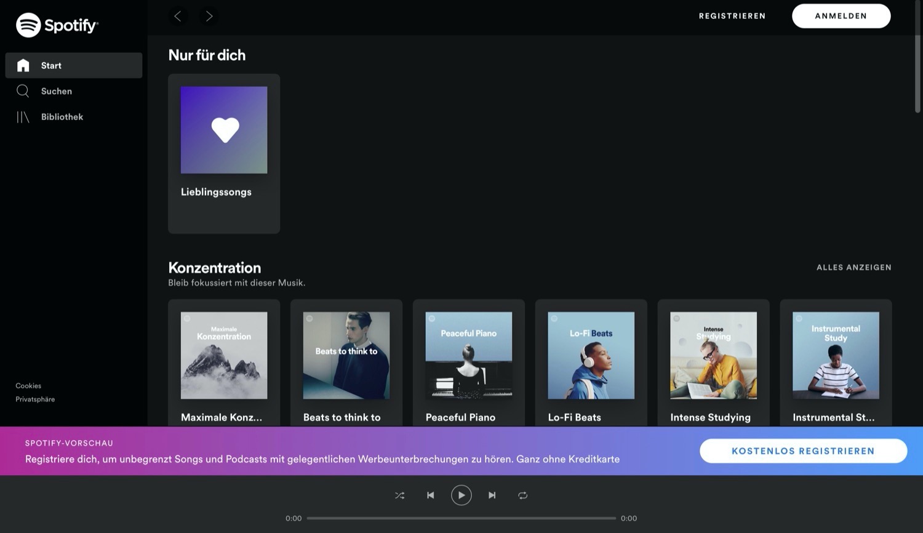Click the Bleib fokussiert subtitle text
Screen dimensions: 923x533
[x=237, y=283]
